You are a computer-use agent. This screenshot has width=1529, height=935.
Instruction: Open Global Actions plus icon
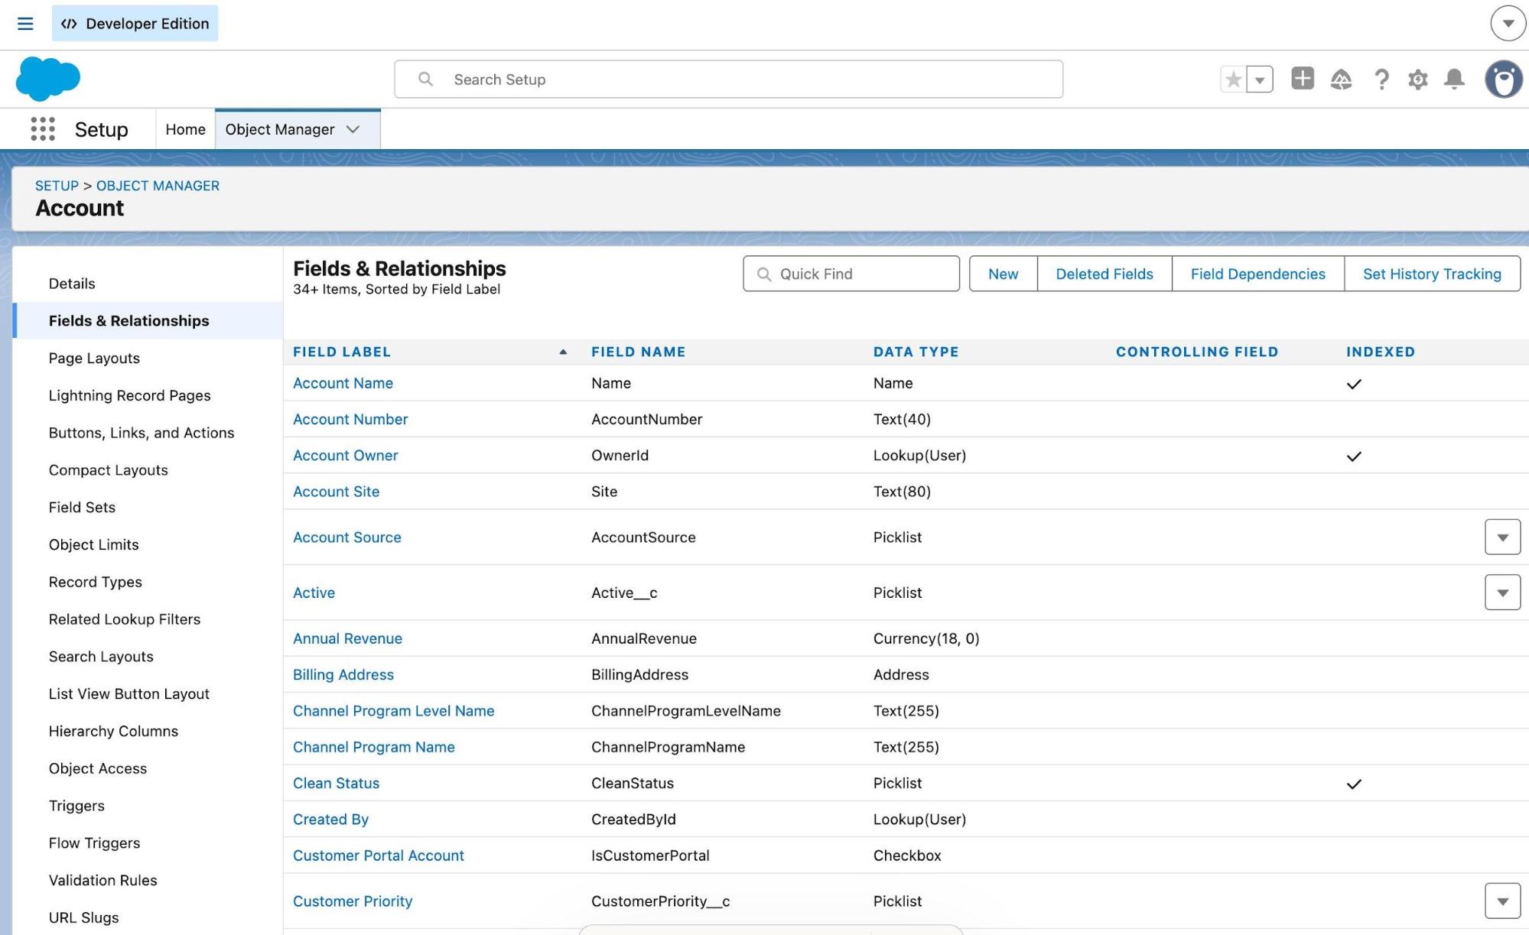(1303, 79)
